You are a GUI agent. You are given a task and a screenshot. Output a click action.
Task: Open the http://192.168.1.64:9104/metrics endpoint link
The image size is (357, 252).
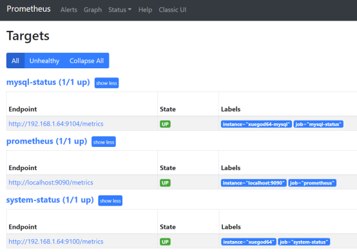(56, 124)
